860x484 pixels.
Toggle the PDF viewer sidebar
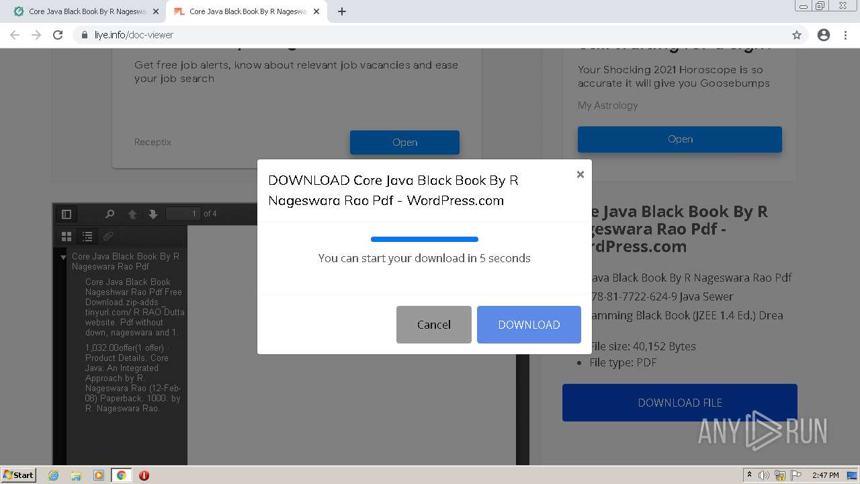[67, 214]
